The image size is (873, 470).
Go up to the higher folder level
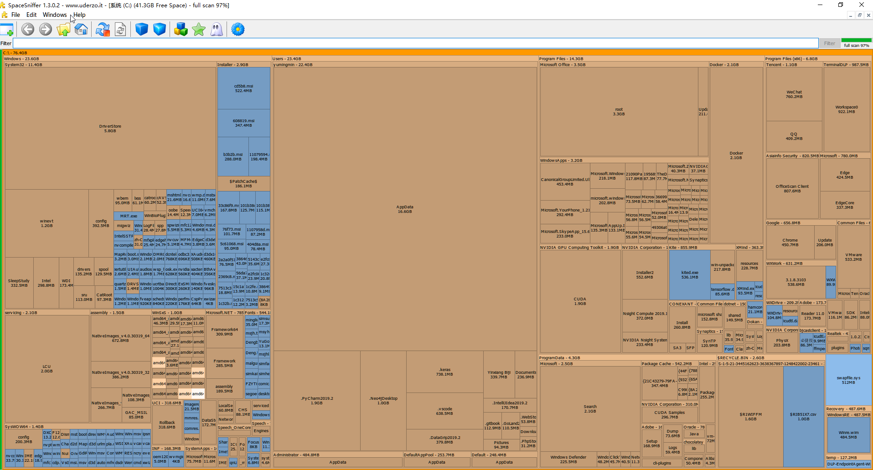pos(63,30)
